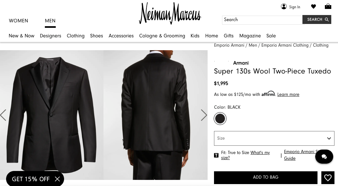Click the next image arrow
The width and height of the screenshot is (338, 186).
(x=204, y=115)
